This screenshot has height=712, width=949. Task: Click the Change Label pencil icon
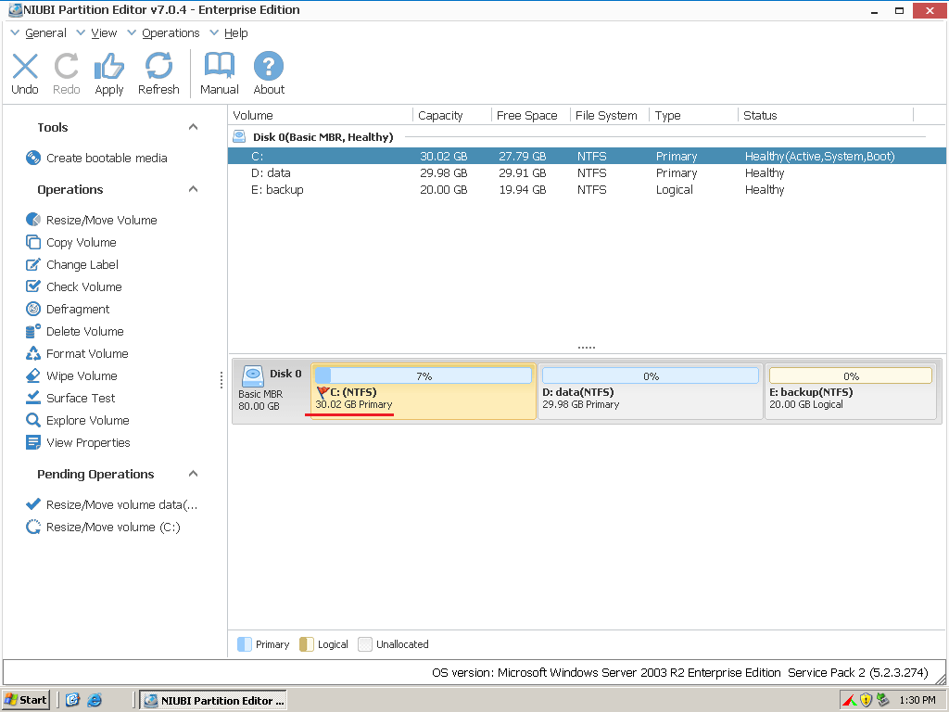point(33,264)
